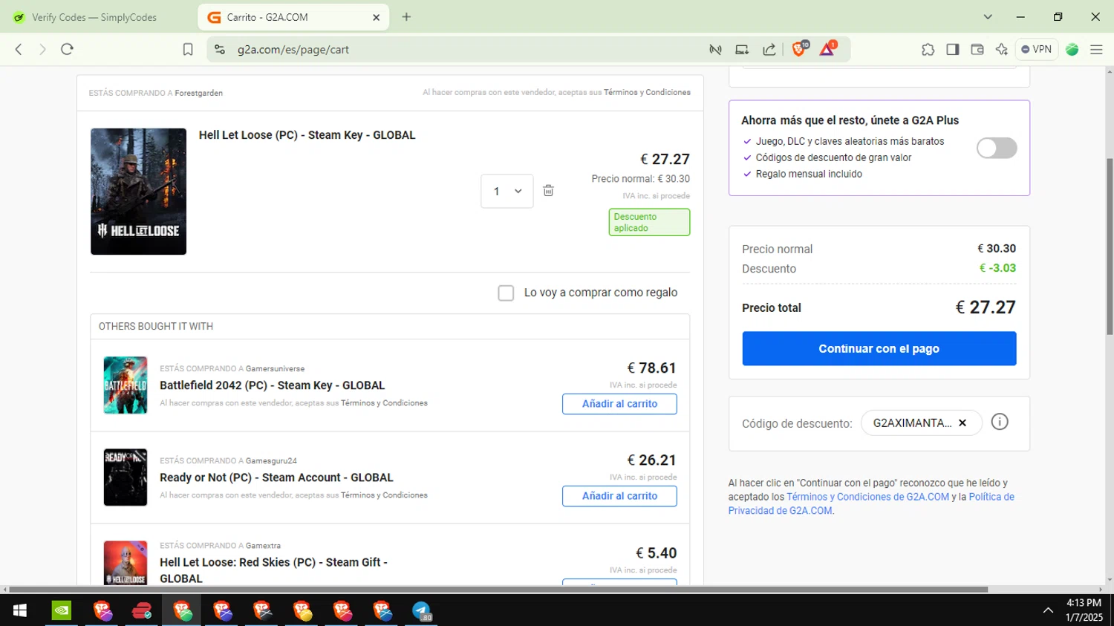
Task: Open the browser hamburger main menu
Action: pyautogui.click(x=1096, y=49)
